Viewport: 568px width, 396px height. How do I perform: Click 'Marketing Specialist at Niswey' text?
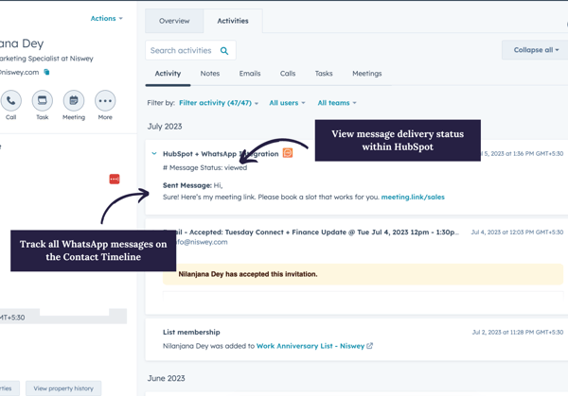(46, 59)
